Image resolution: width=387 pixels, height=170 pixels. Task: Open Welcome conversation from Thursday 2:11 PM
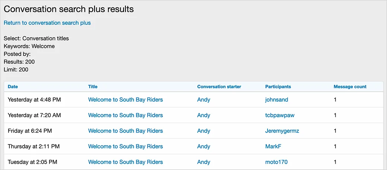click(x=125, y=146)
